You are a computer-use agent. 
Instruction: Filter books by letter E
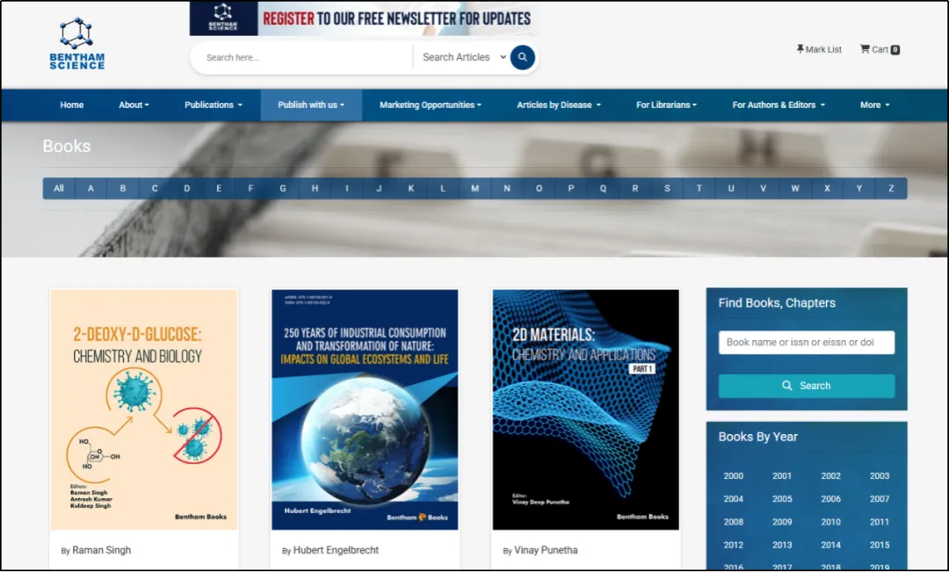219,188
